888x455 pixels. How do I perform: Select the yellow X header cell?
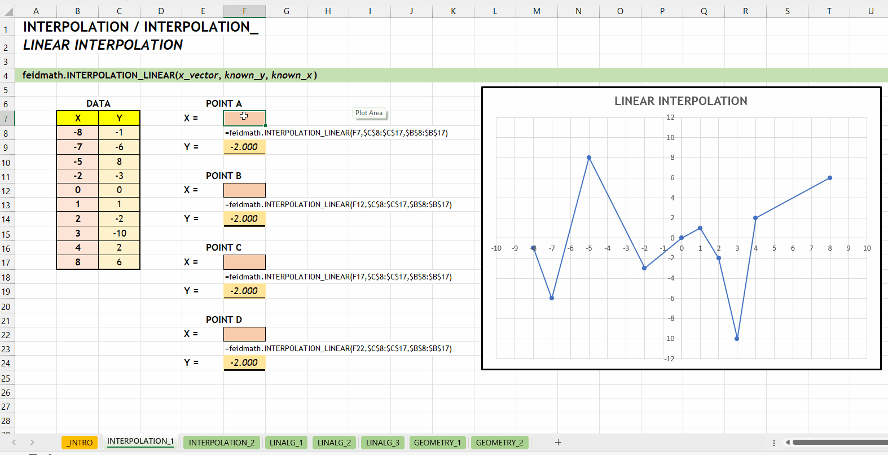78,118
